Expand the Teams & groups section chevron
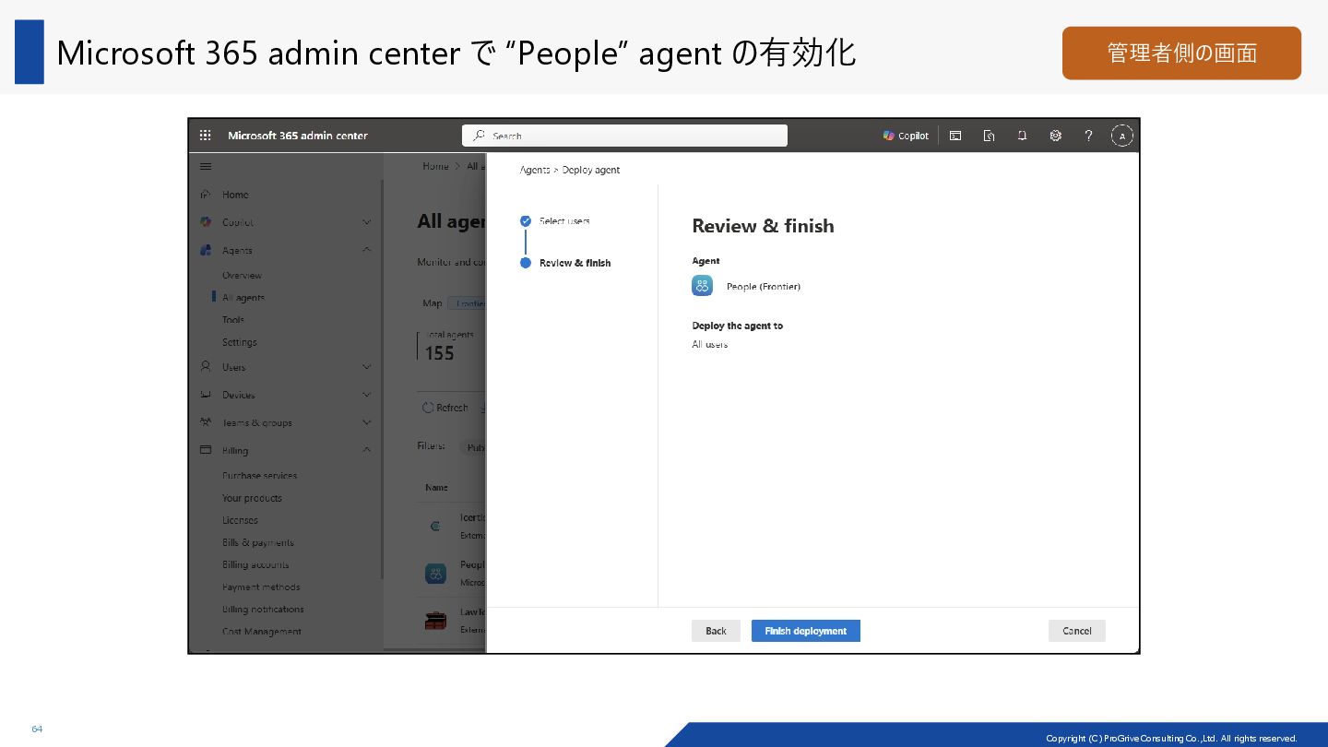1328x747 pixels. pyautogui.click(x=367, y=422)
